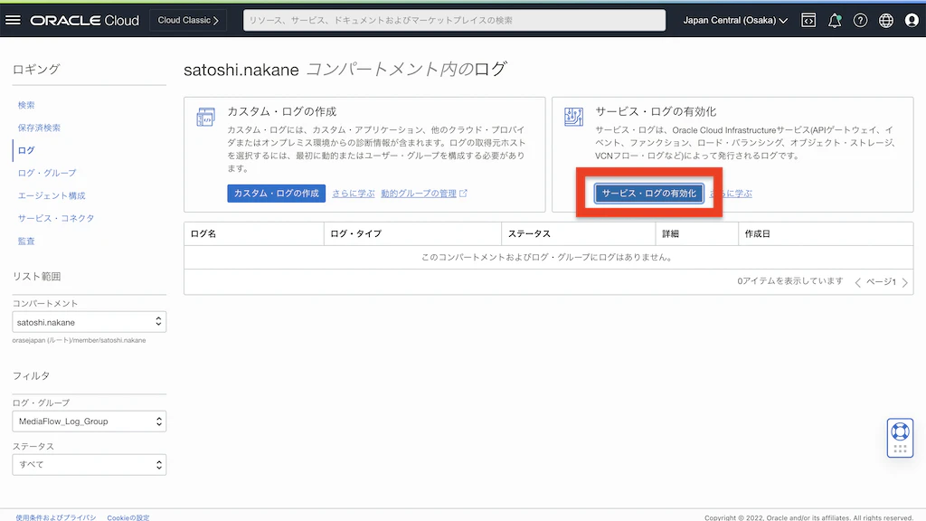Open Cookieの設定 footer link
The height and width of the screenshot is (521, 926).
coord(128,517)
